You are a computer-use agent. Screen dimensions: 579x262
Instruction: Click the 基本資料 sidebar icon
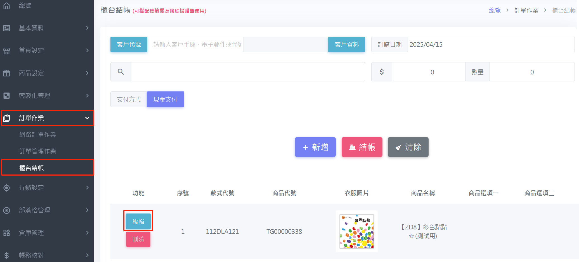[7, 28]
